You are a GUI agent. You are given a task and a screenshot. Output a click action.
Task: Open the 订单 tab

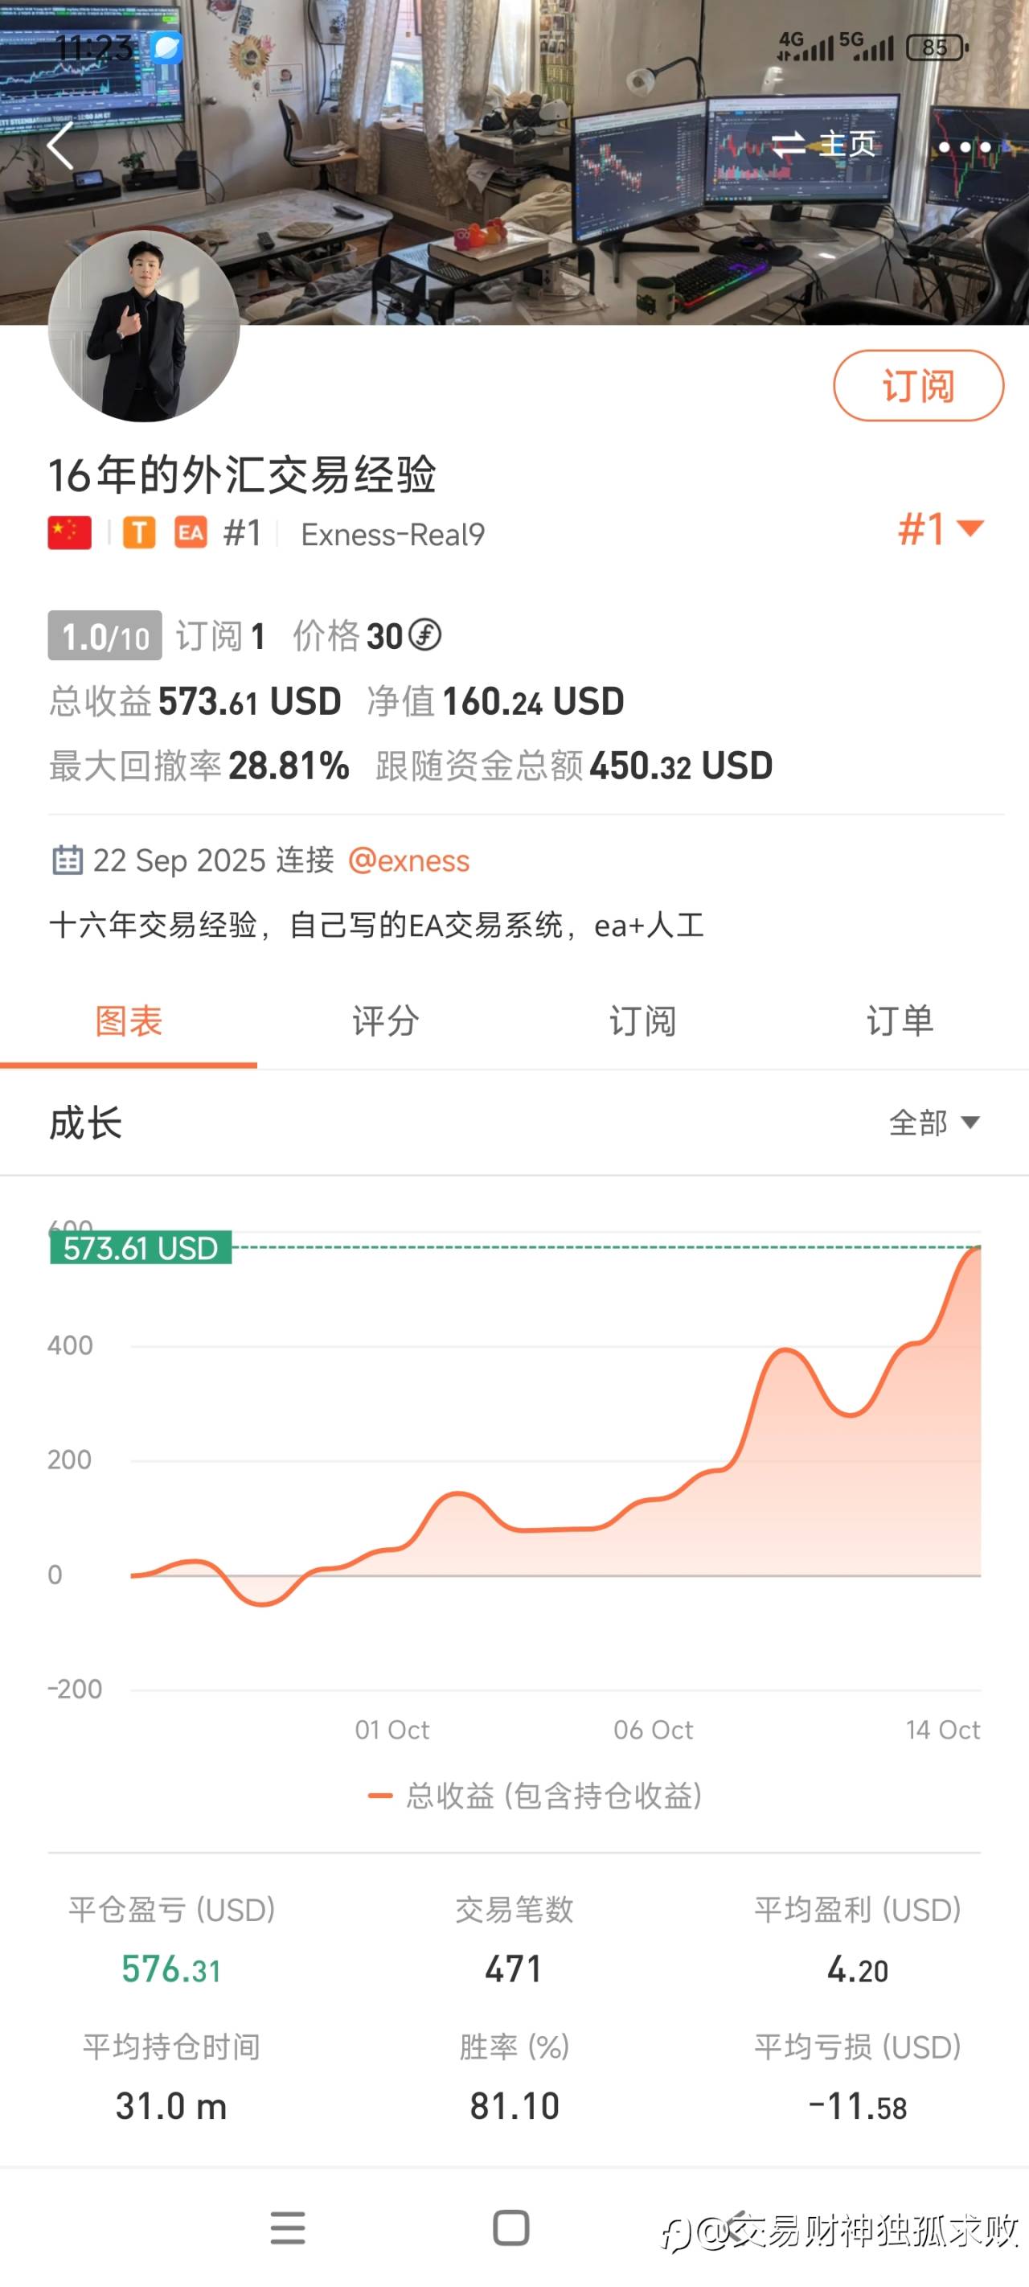pyautogui.click(x=900, y=1021)
